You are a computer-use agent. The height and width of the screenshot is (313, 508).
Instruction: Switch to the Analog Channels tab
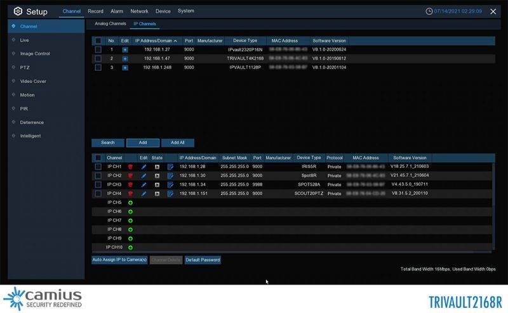[x=110, y=24]
